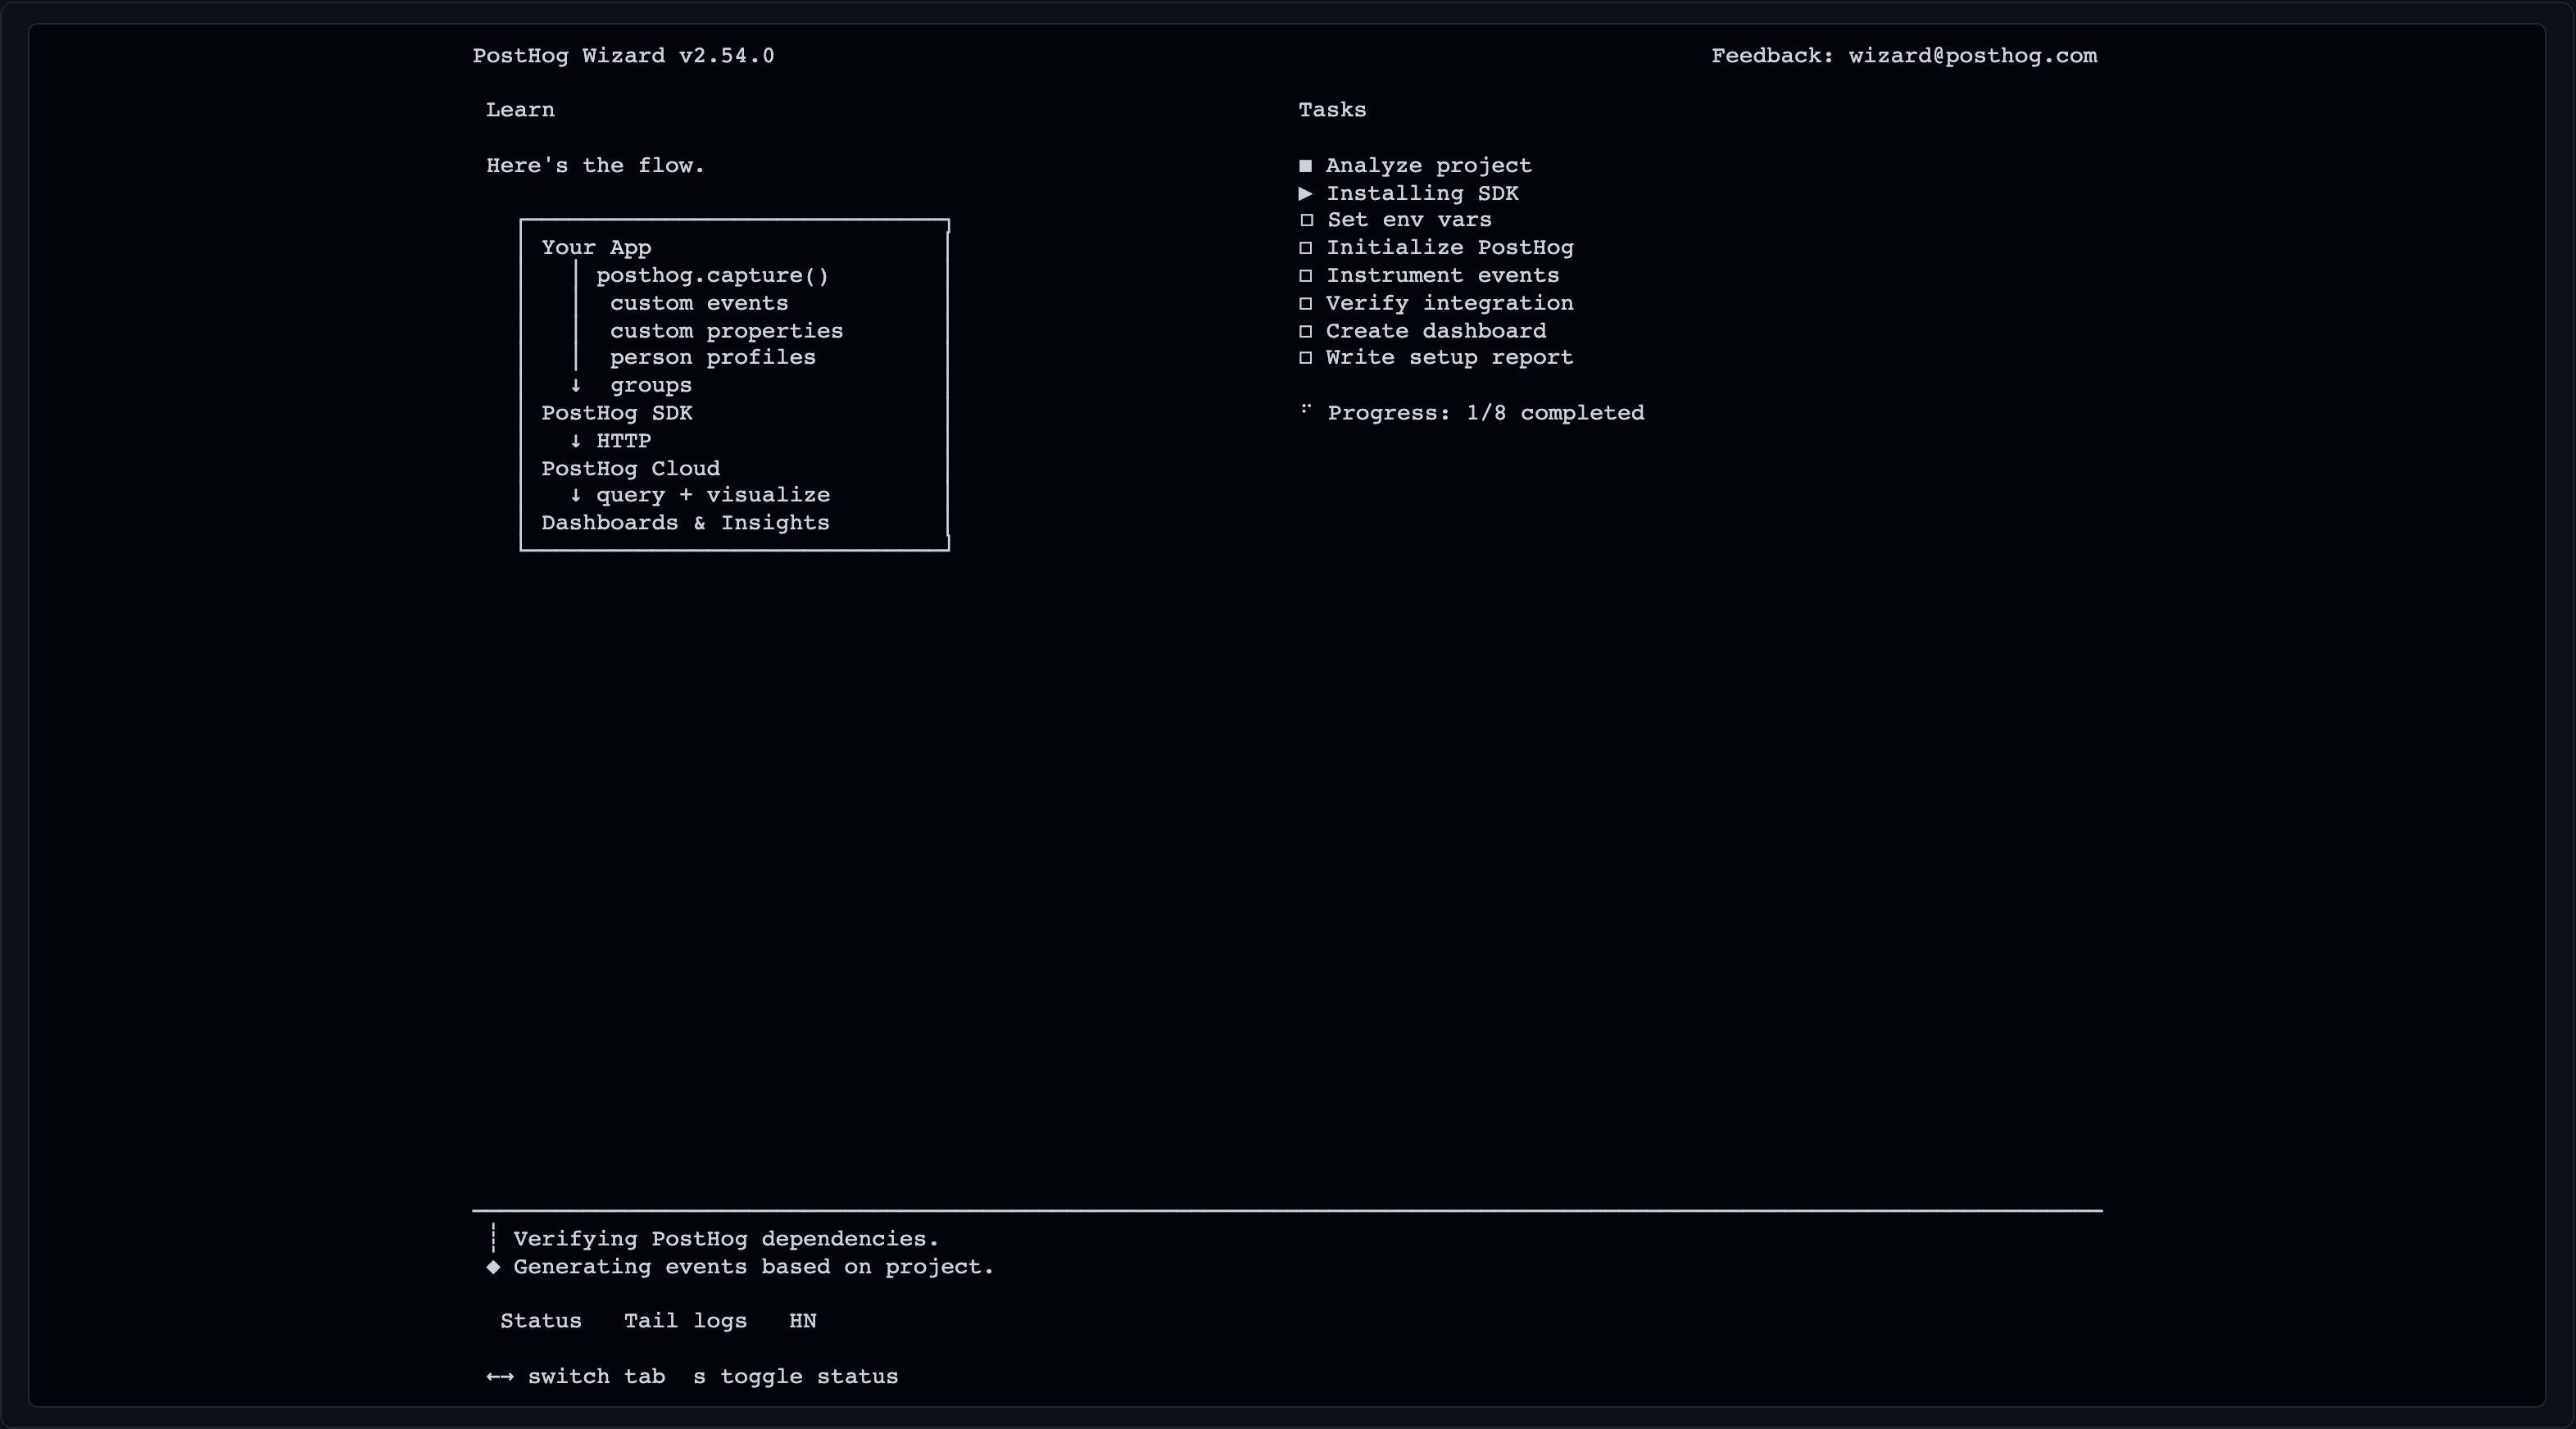2576x1429 pixels.
Task: Click the 's toggle status' keyboard hint
Action: click(x=795, y=1377)
